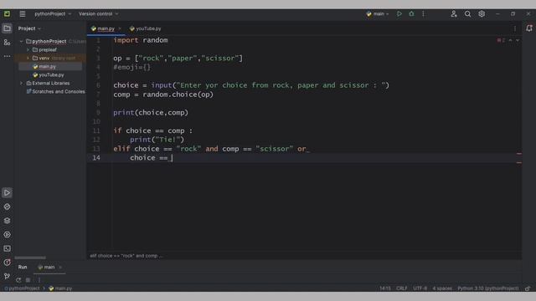The image size is (536, 301).
Task: Jump to next highlighted error arrow
Action: 518,40
